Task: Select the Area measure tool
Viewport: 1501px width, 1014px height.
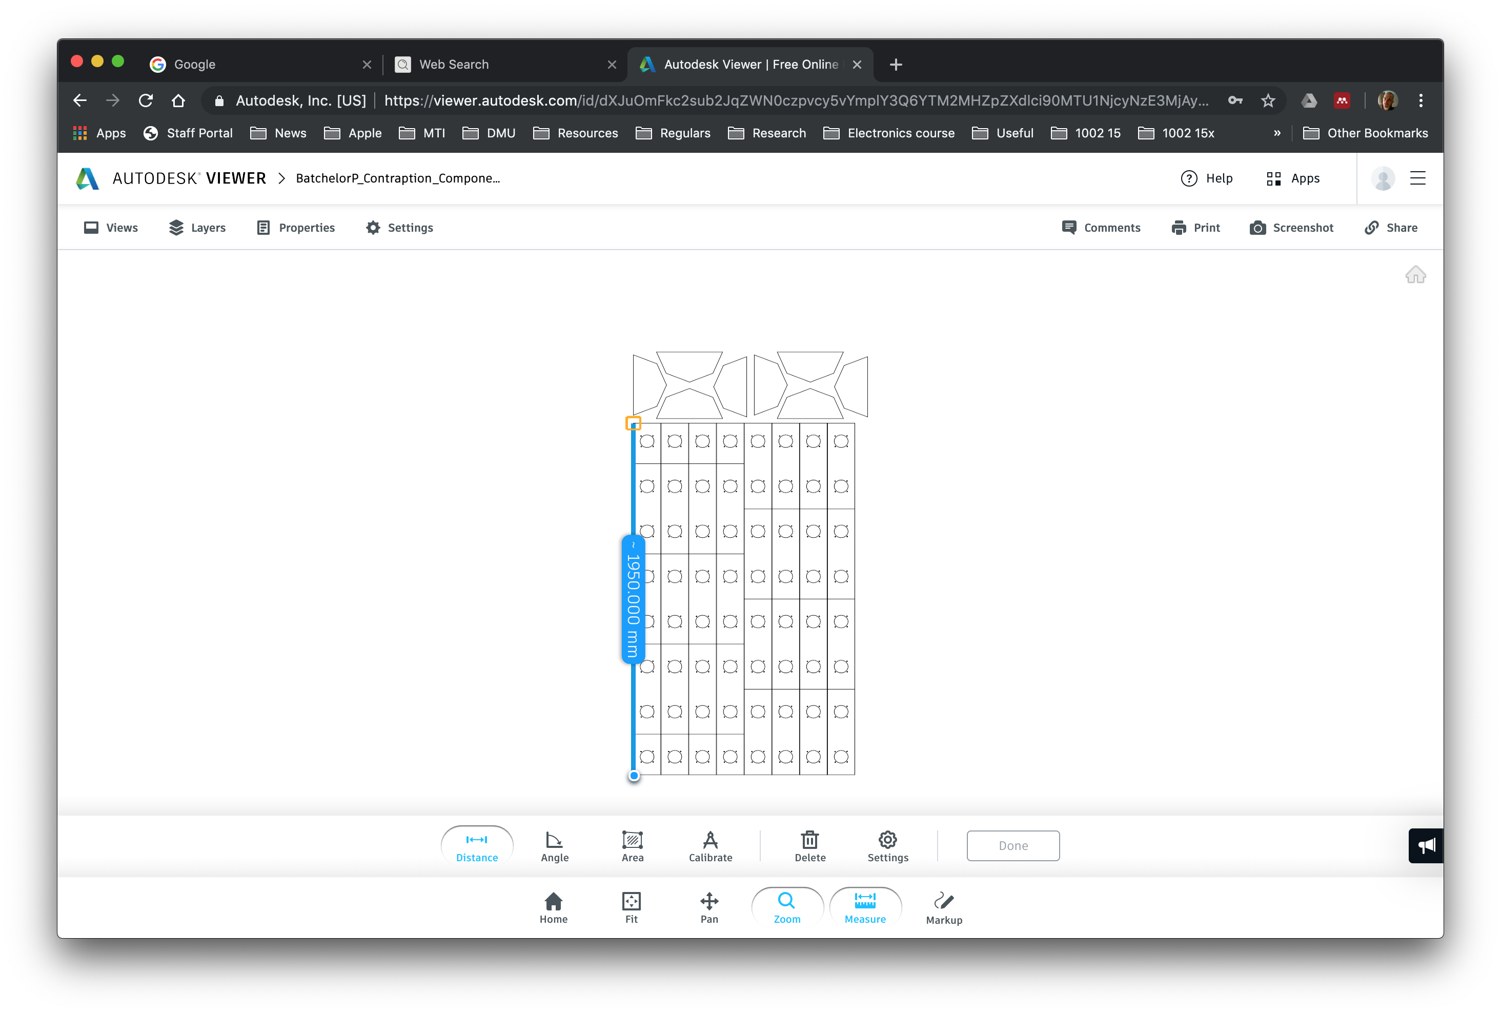Action: [x=632, y=846]
